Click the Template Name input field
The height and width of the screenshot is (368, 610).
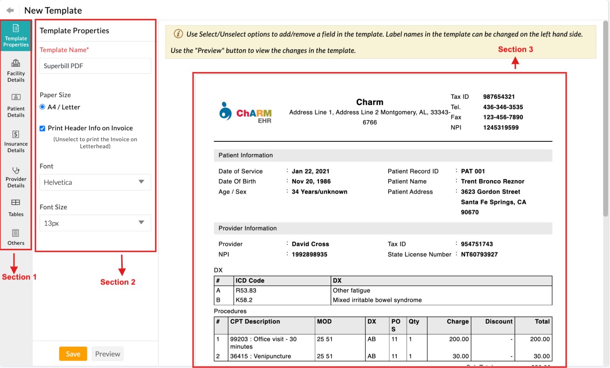(x=95, y=66)
